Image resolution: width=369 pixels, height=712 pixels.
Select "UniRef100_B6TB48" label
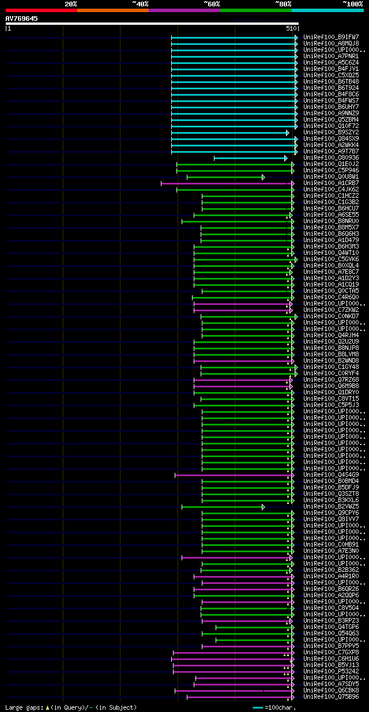[331, 82]
